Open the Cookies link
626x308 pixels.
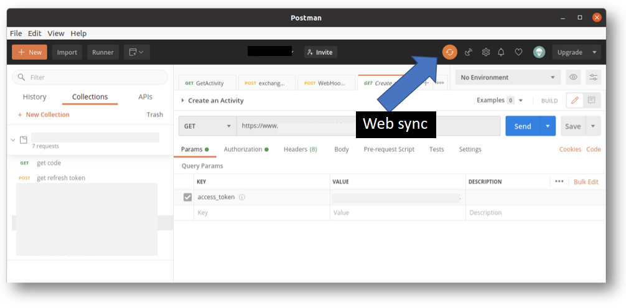[570, 149]
